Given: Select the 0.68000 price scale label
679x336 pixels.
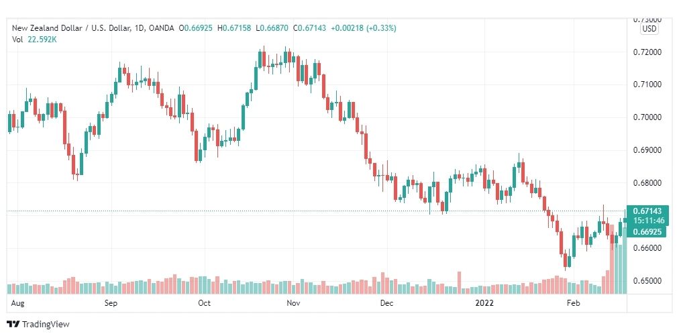Looking at the screenshot, I should [647, 182].
